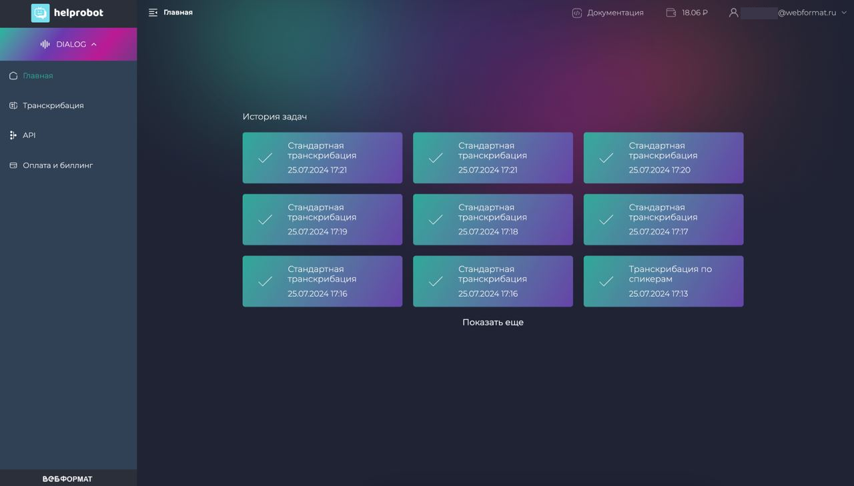Viewport: 854px width, 486px height.
Task: Collapse the DIALOG section chevron
Action: (x=93, y=44)
